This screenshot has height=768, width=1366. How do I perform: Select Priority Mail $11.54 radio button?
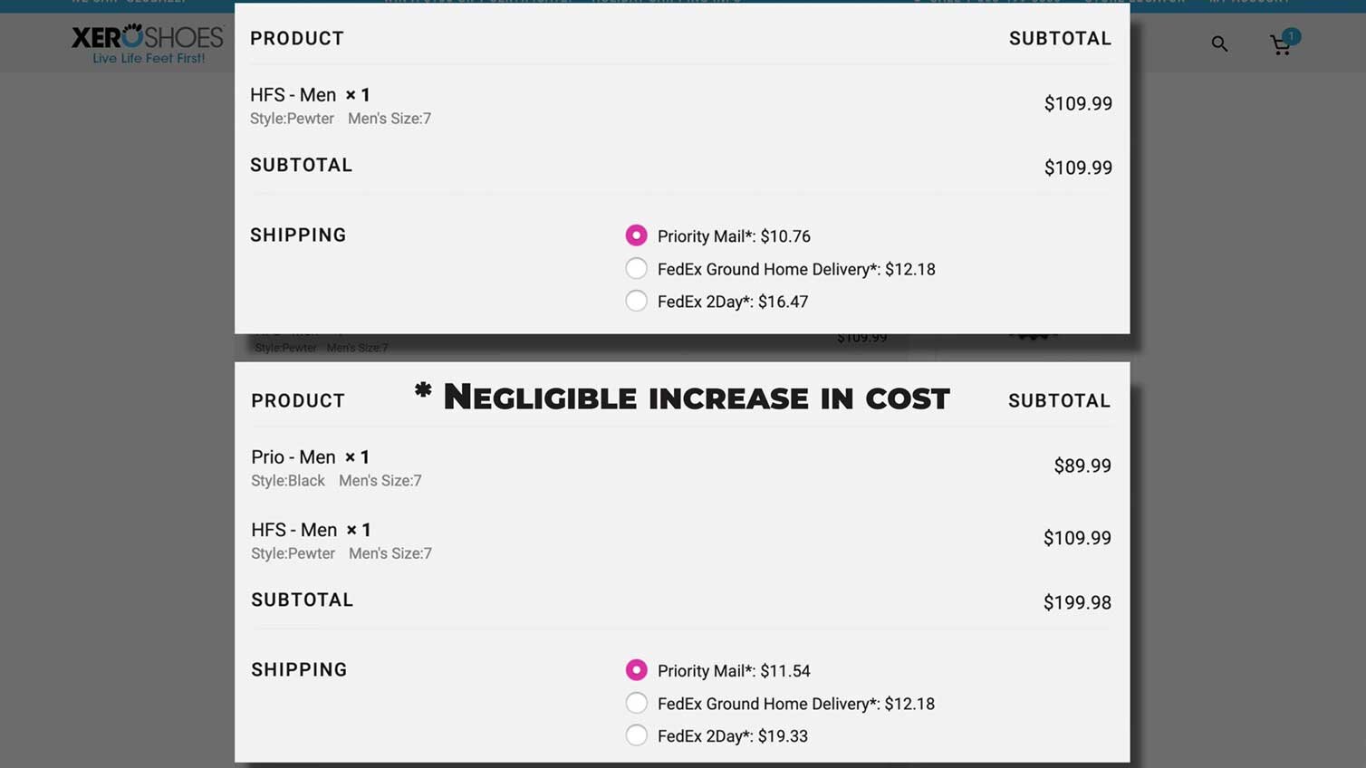[636, 670]
